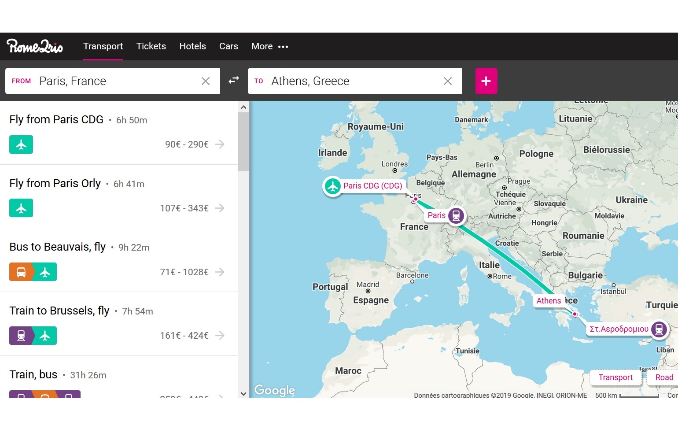This screenshot has width=678, height=429.
Task: Switch map to Transport view
Action: 615,377
